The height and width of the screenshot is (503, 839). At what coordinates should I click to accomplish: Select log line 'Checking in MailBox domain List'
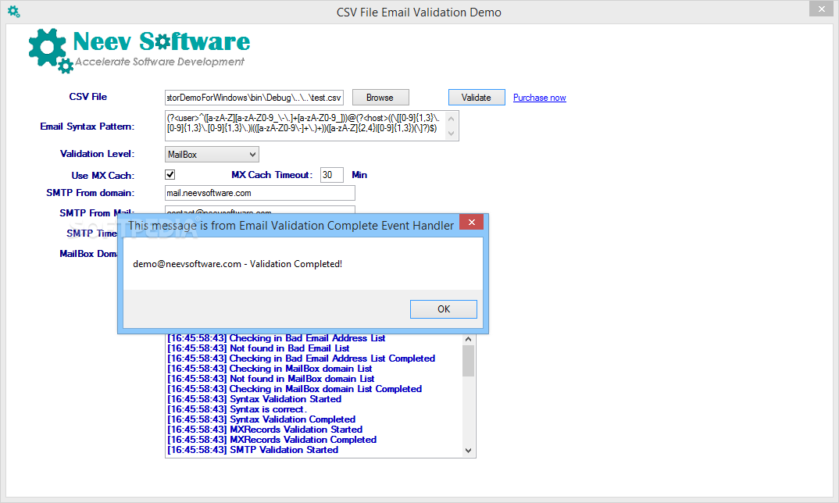click(x=270, y=369)
